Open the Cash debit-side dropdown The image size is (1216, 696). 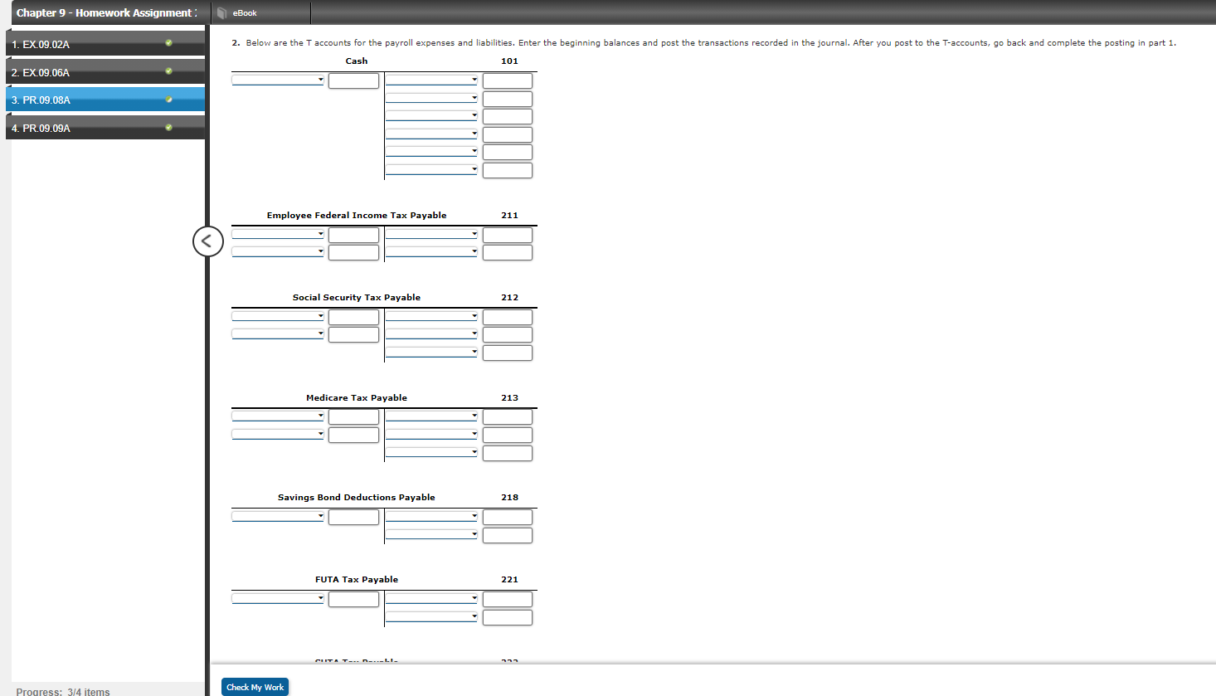click(x=278, y=80)
